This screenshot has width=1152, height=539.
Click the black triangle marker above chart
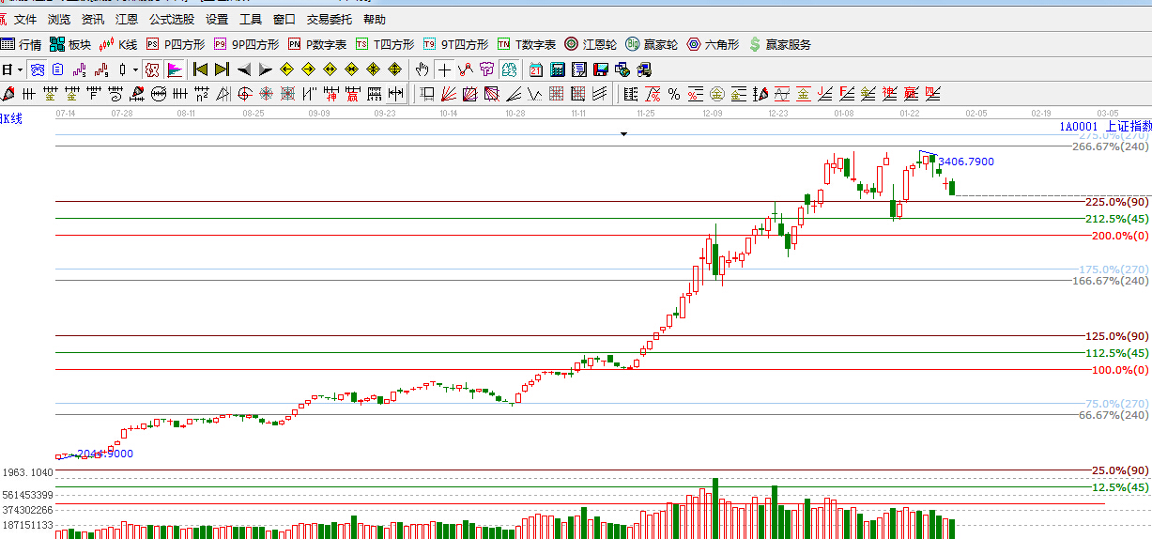click(x=623, y=134)
